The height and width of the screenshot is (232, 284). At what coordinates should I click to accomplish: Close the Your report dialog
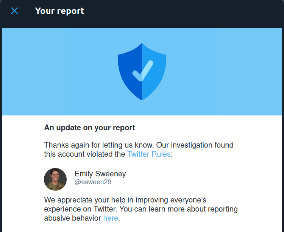coord(14,11)
